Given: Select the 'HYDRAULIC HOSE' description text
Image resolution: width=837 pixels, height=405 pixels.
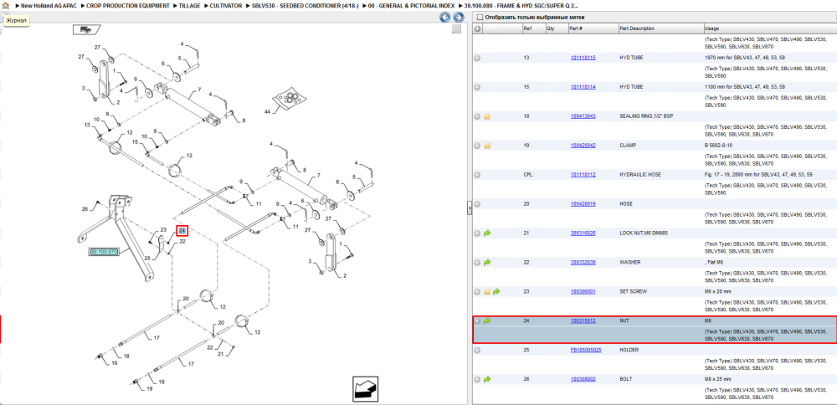Looking at the screenshot, I should tap(639, 175).
